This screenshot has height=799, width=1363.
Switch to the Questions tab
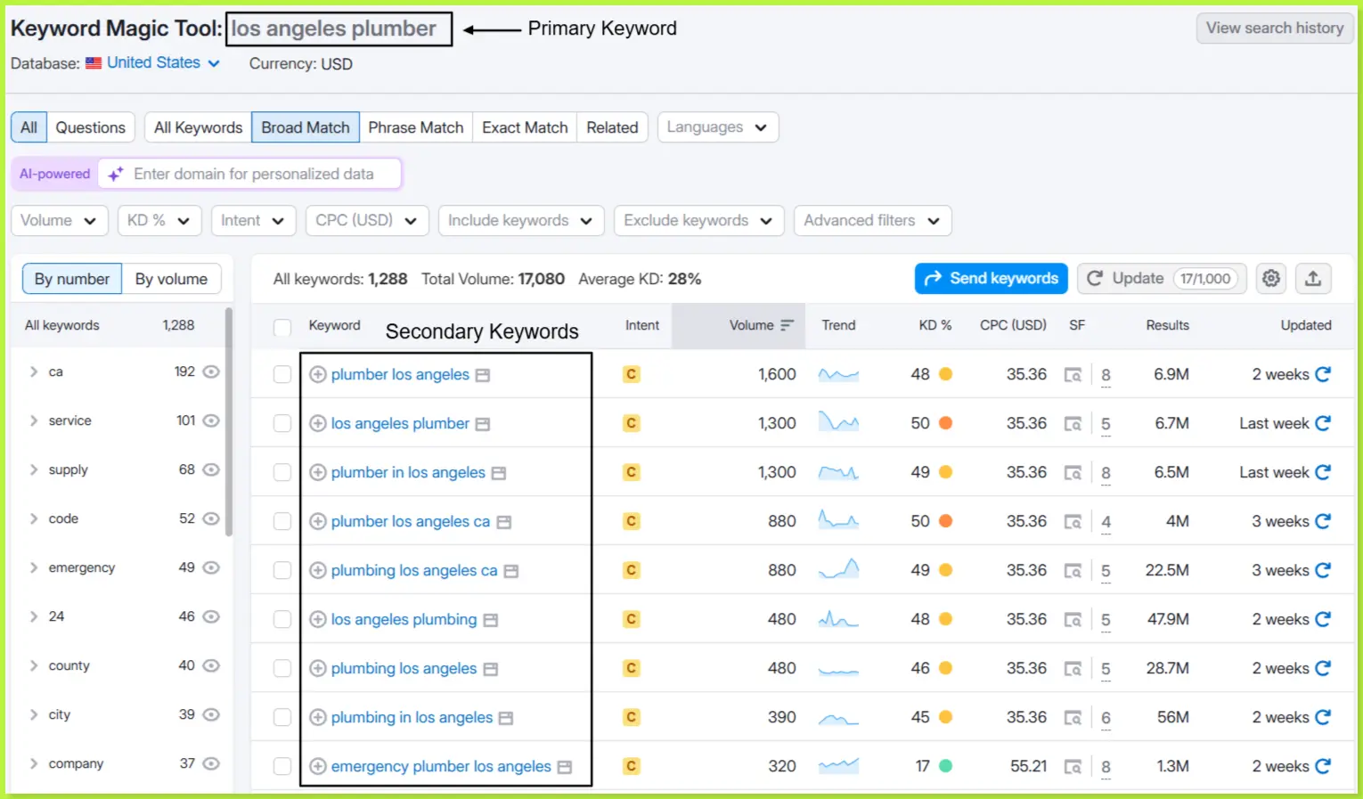click(x=90, y=127)
